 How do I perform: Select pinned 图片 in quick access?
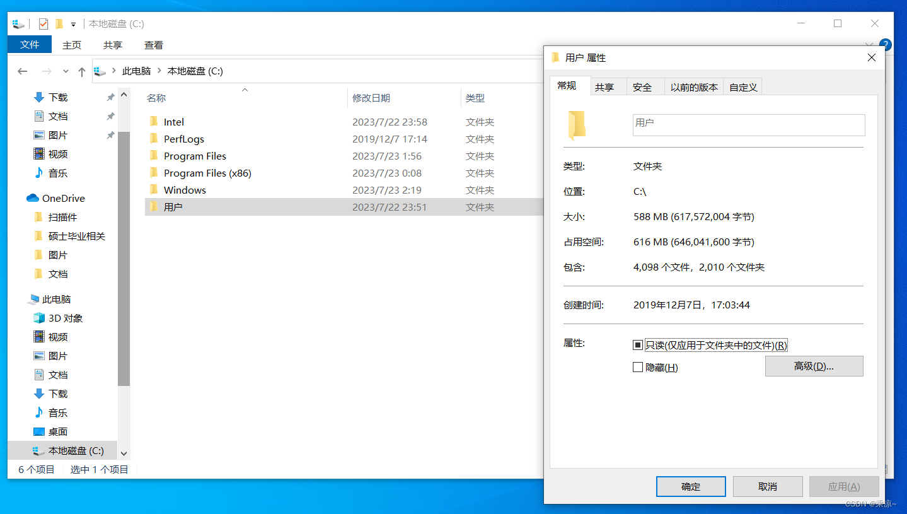point(58,135)
